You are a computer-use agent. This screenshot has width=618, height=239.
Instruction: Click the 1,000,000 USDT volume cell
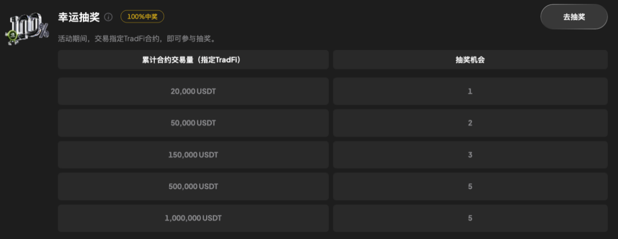[x=193, y=218]
